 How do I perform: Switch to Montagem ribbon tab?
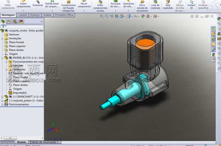(x=8, y=15)
